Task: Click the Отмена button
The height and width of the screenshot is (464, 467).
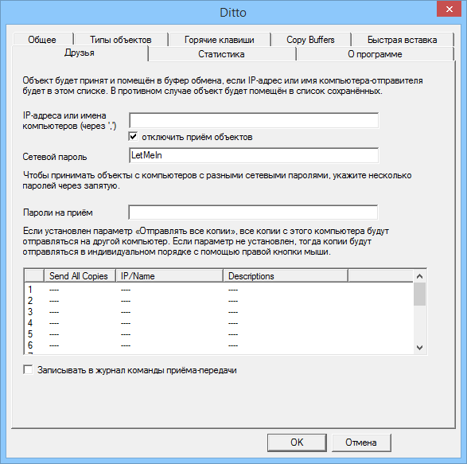Action: [361, 443]
